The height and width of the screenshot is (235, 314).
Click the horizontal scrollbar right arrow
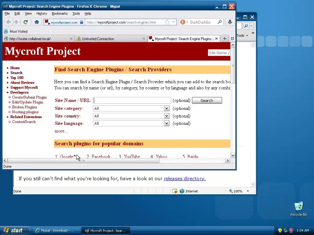tap(228, 161)
